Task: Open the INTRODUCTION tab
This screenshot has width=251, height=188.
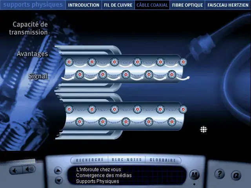Action: (x=84, y=5)
